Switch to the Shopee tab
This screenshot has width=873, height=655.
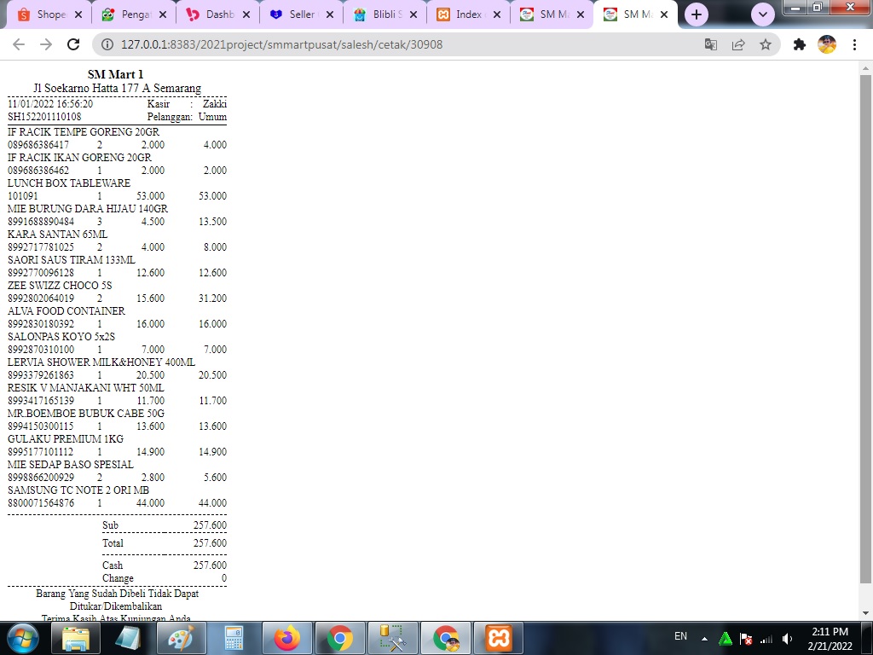43,14
